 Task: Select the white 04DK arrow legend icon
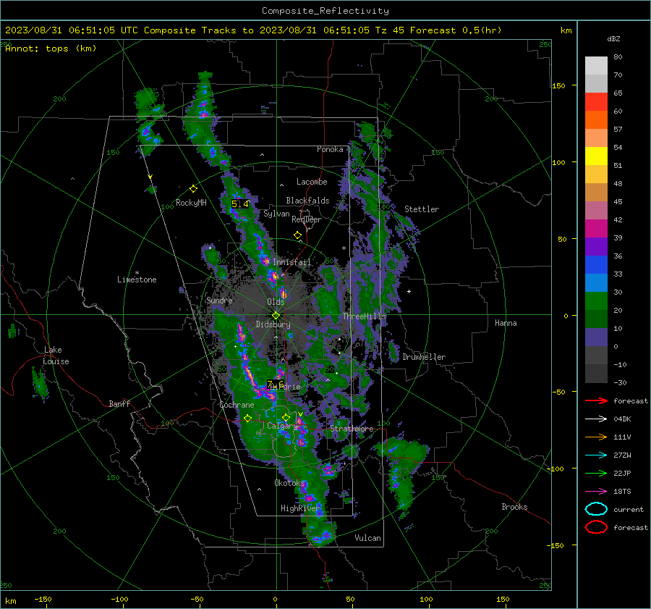tap(596, 419)
